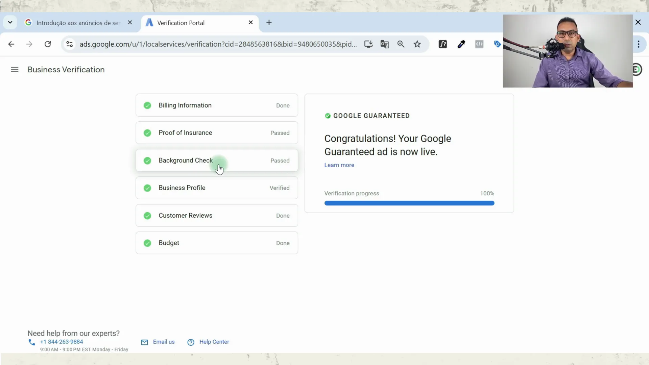Open the Budget step
Viewport: 649px width, 365px height.
[217, 243]
